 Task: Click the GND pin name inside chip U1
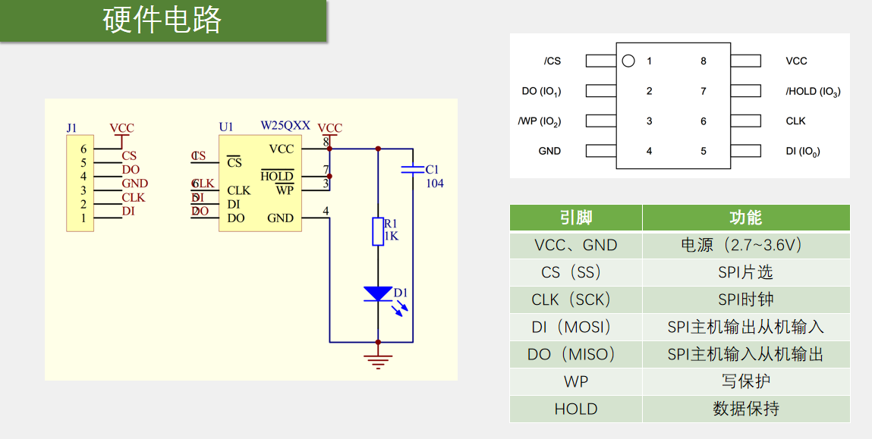pyautogui.click(x=280, y=218)
